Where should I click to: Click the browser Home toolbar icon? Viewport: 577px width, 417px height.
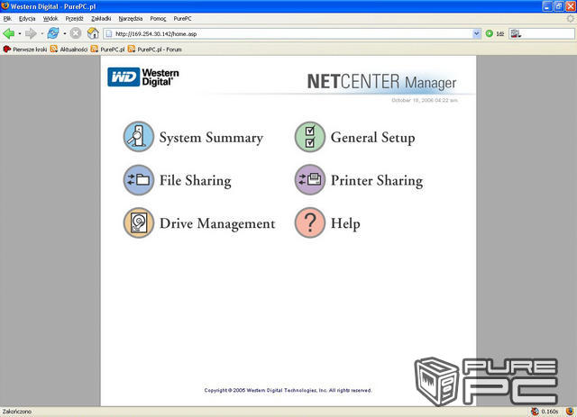point(93,33)
